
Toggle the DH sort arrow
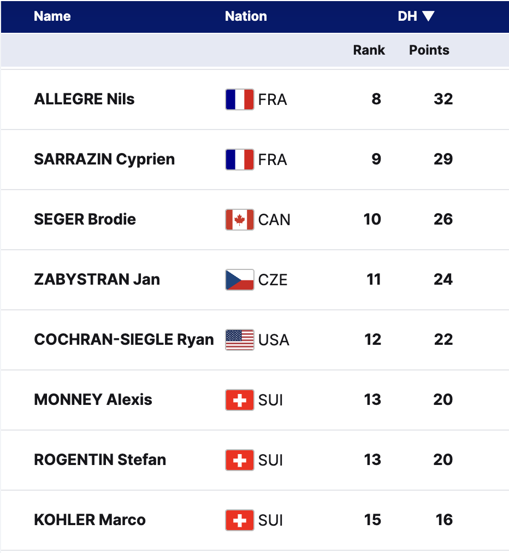[428, 16]
